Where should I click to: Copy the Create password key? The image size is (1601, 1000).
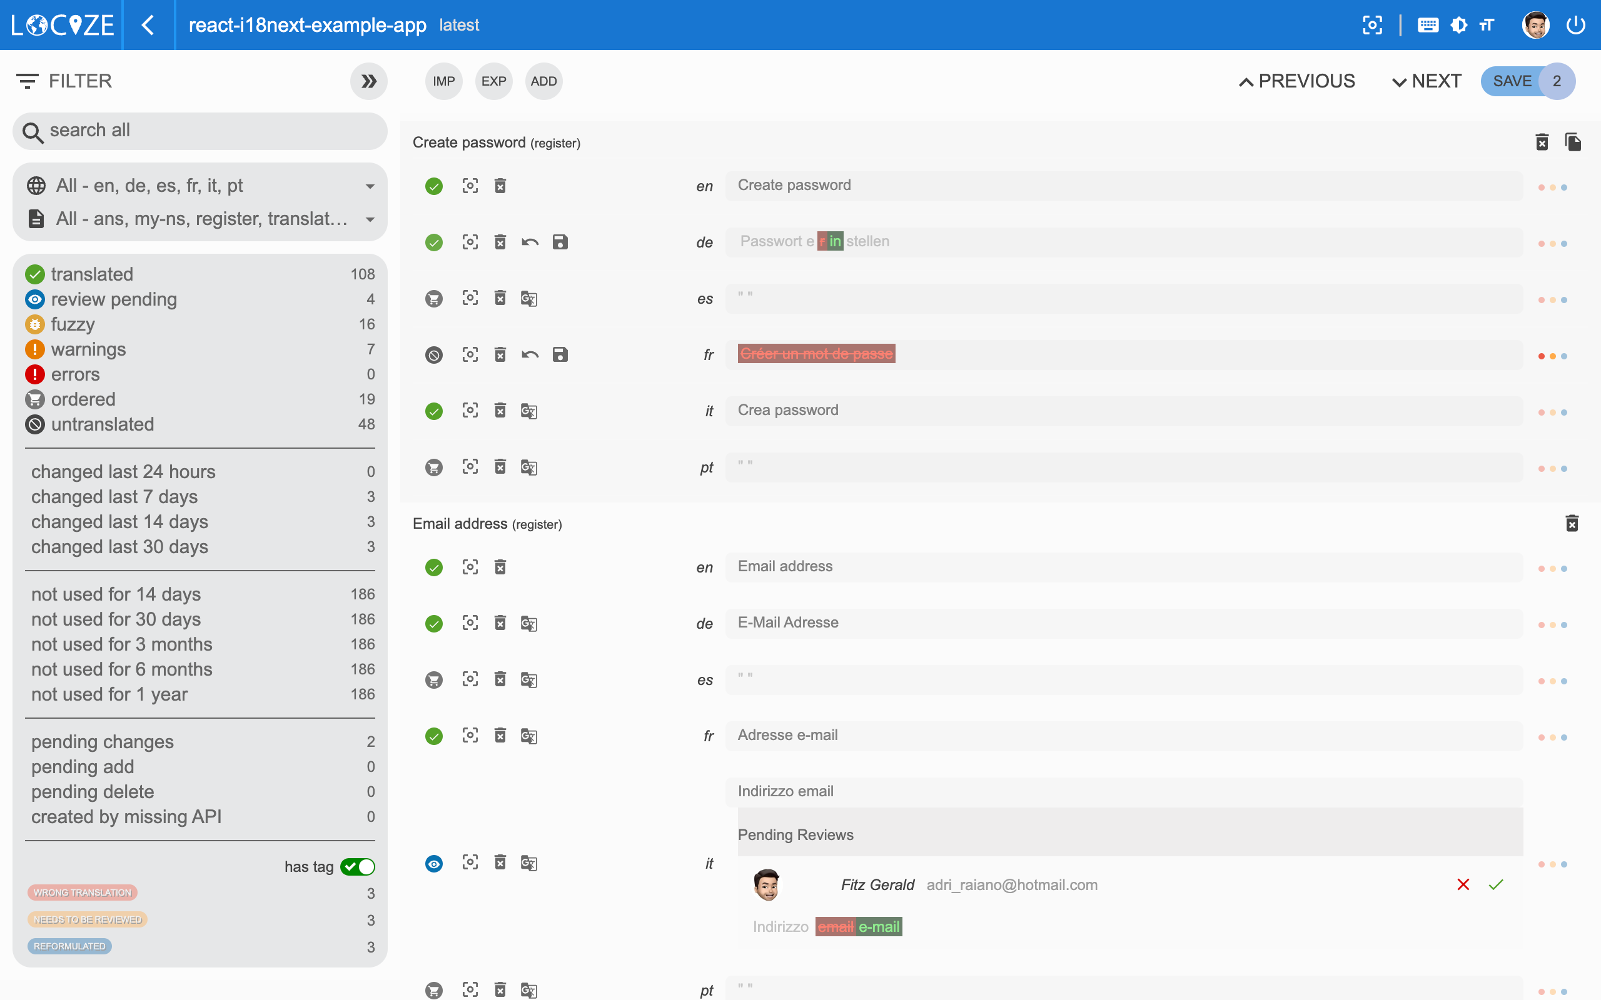pos(1573,142)
